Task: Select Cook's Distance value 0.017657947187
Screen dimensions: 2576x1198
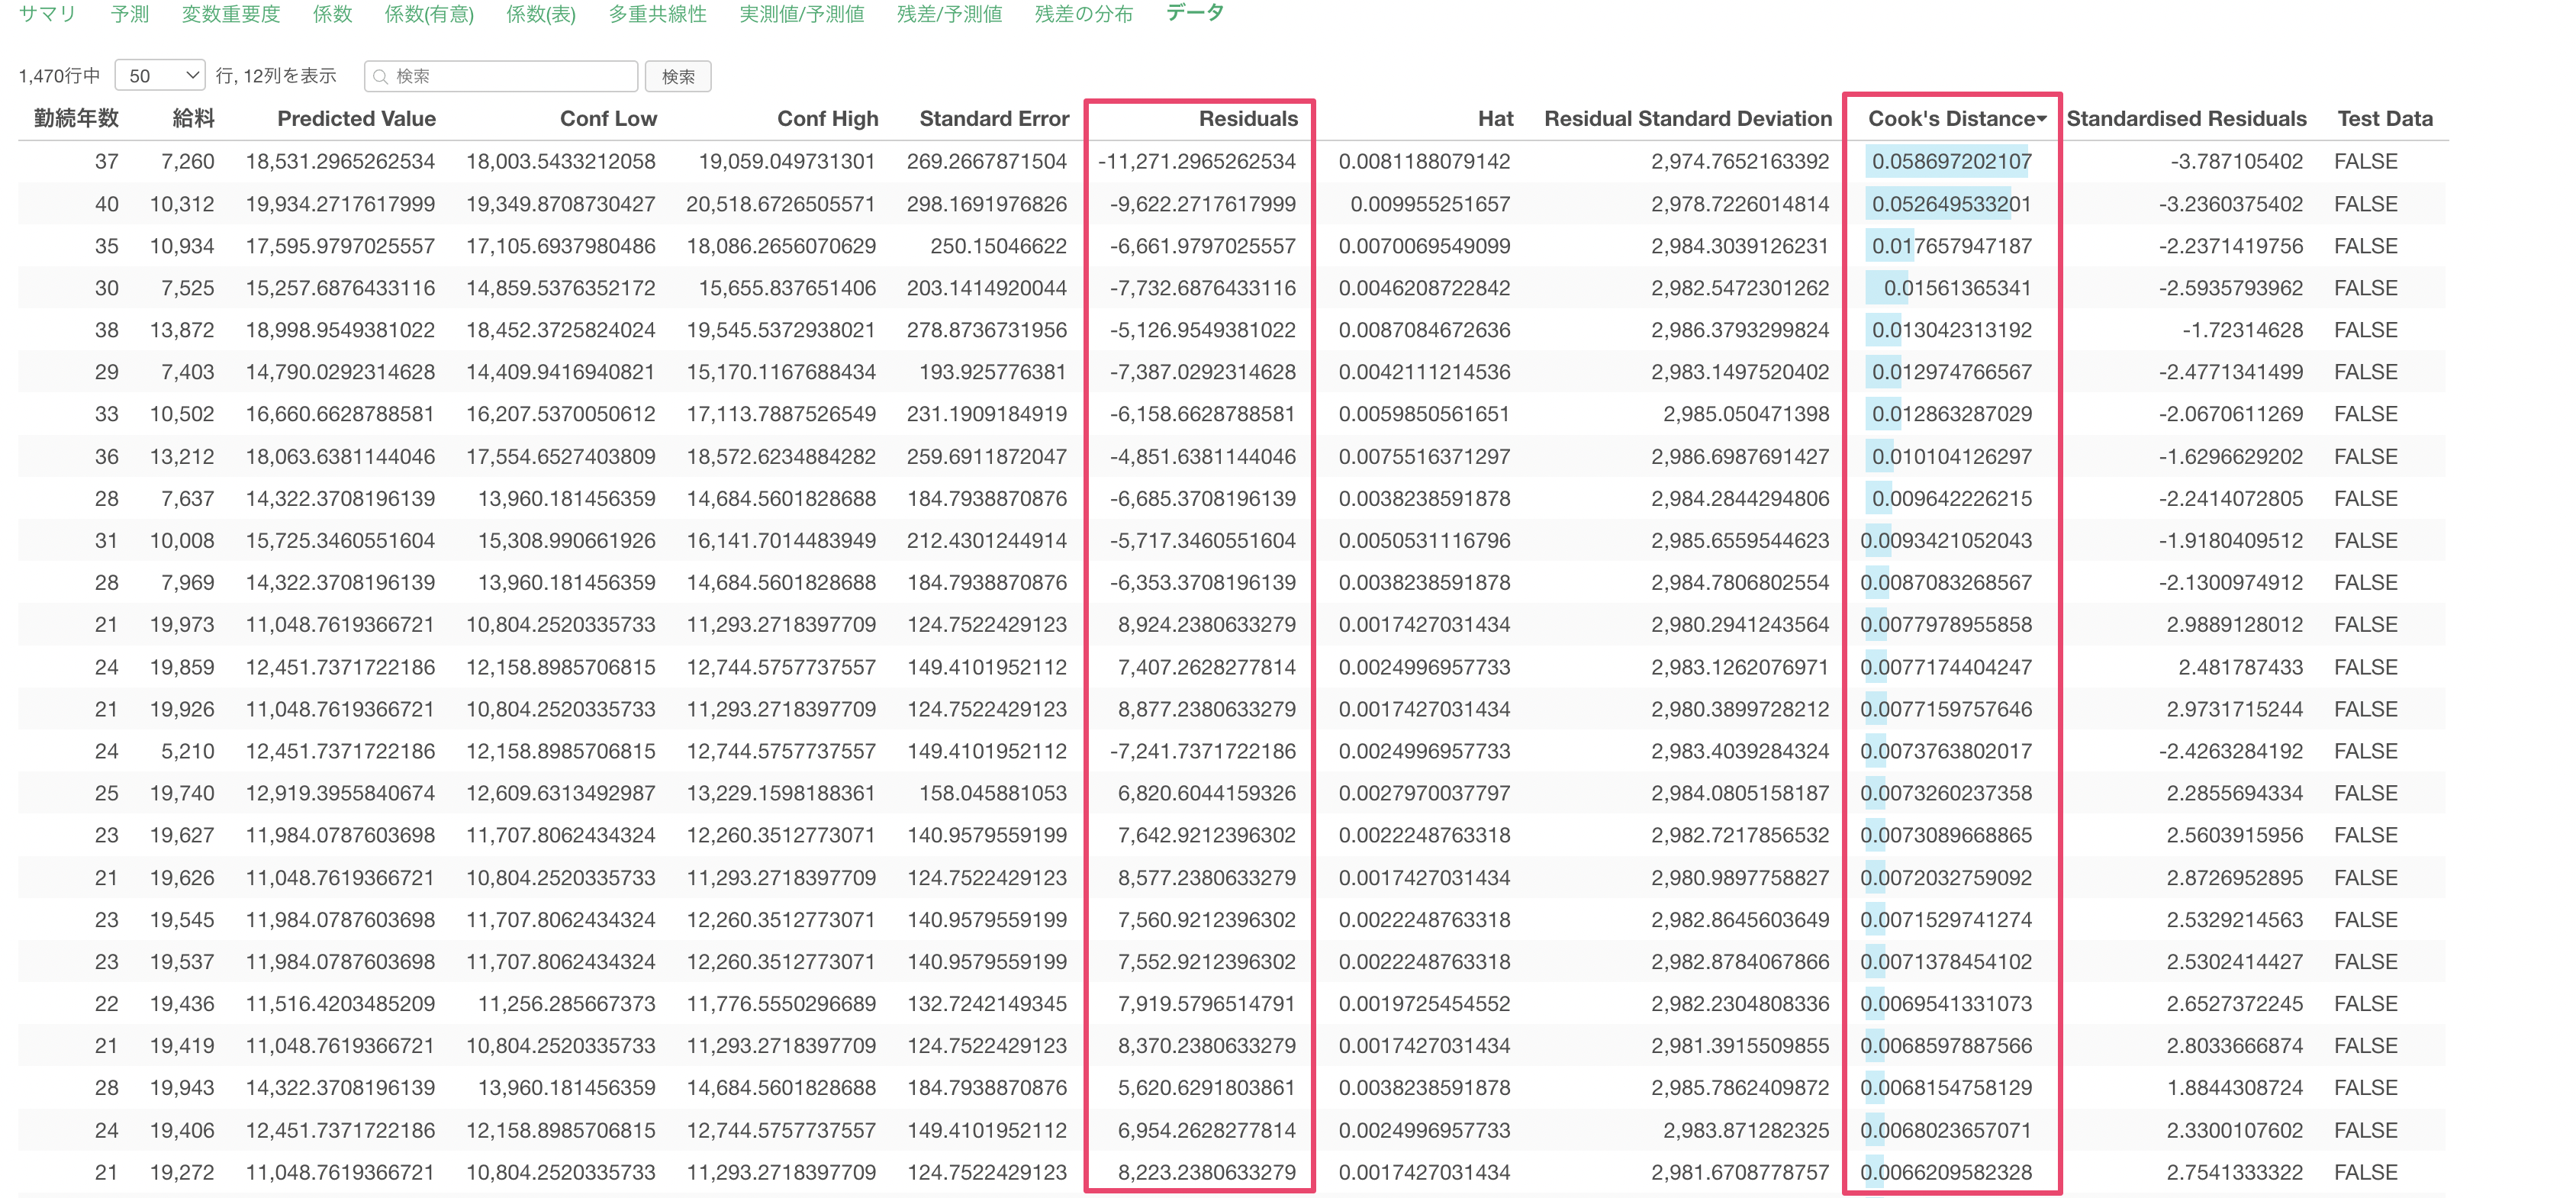Action: point(1951,246)
